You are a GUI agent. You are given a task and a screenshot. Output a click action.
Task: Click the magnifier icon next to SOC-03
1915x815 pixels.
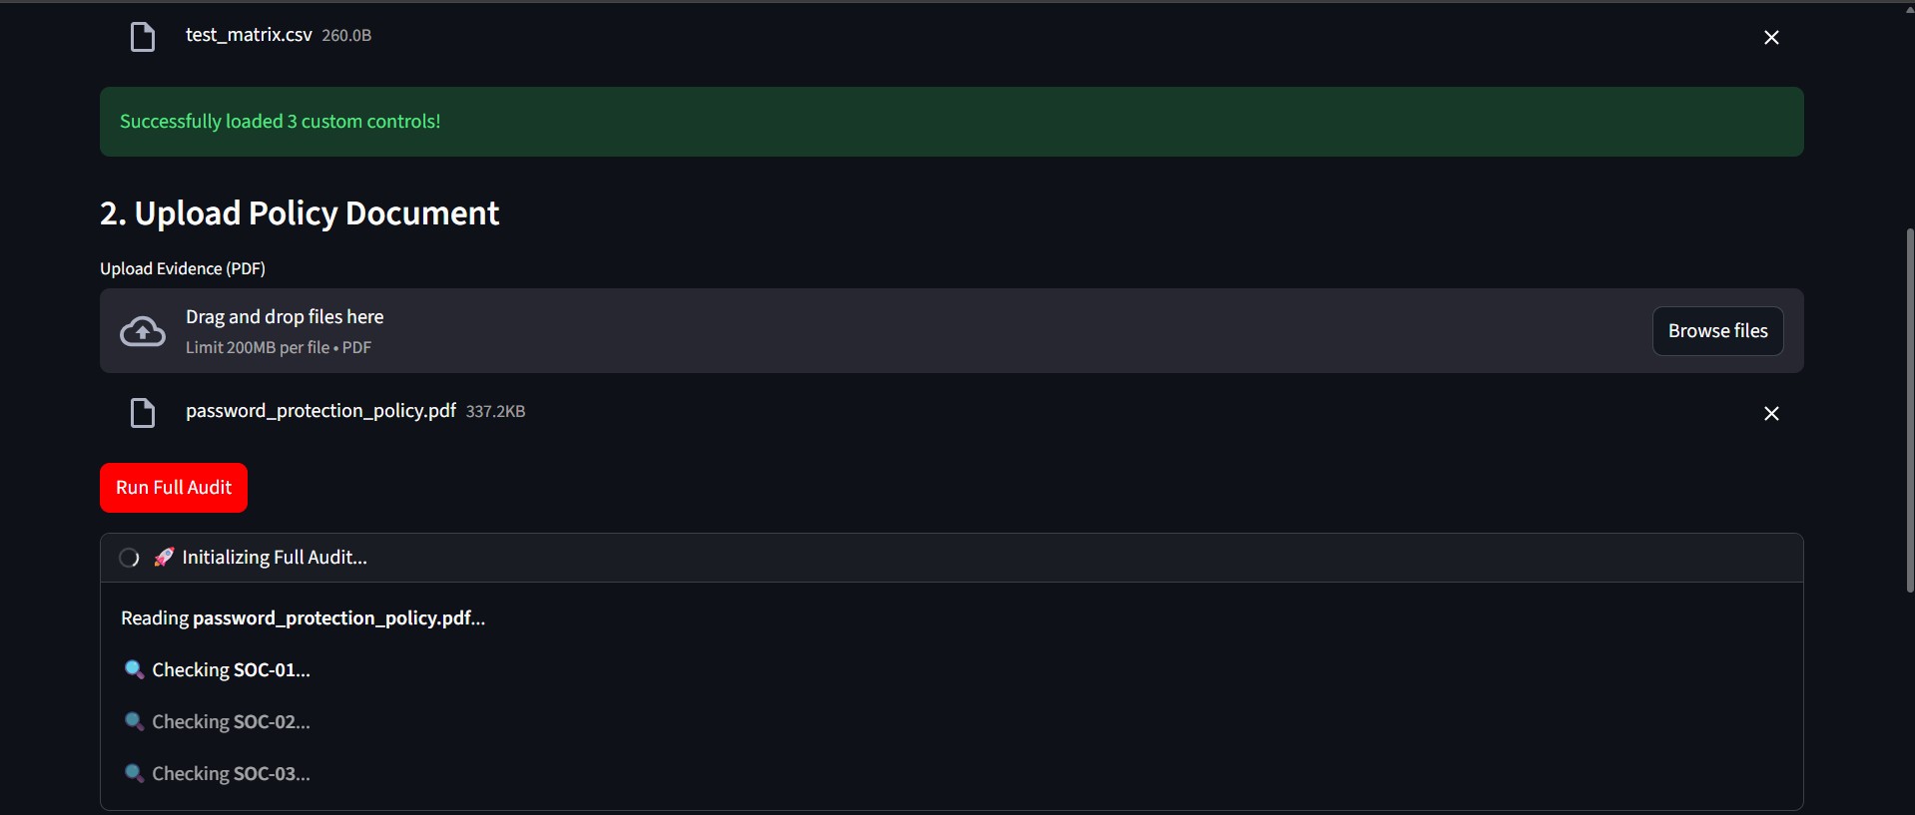pyautogui.click(x=134, y=773)
